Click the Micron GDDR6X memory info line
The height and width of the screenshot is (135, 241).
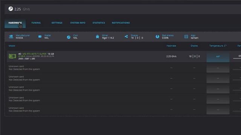[x=36, y=56]
